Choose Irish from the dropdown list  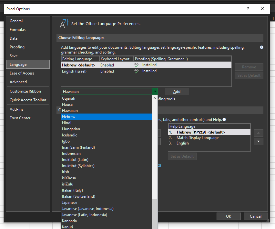pyautogui.click(x=107, y=172)
